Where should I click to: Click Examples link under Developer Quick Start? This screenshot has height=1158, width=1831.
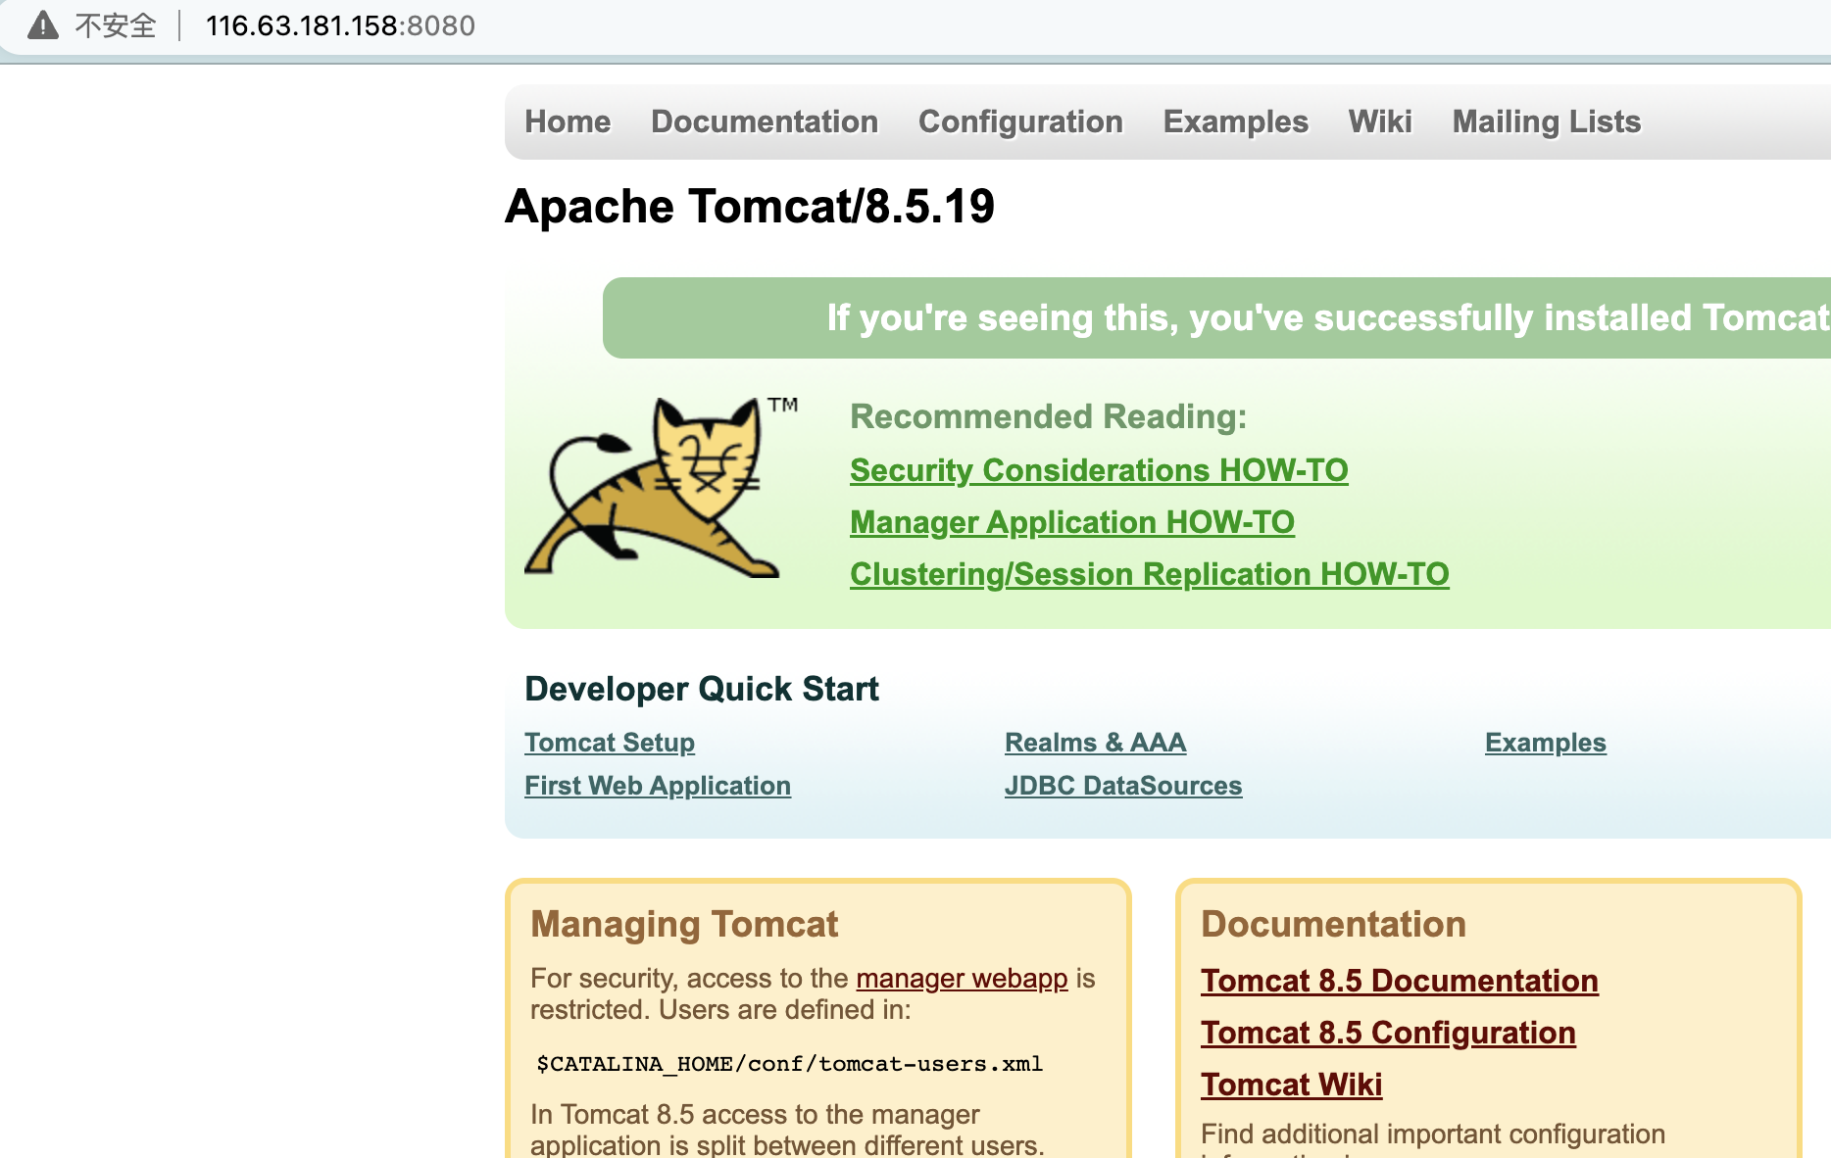[x=1545, y=743]
